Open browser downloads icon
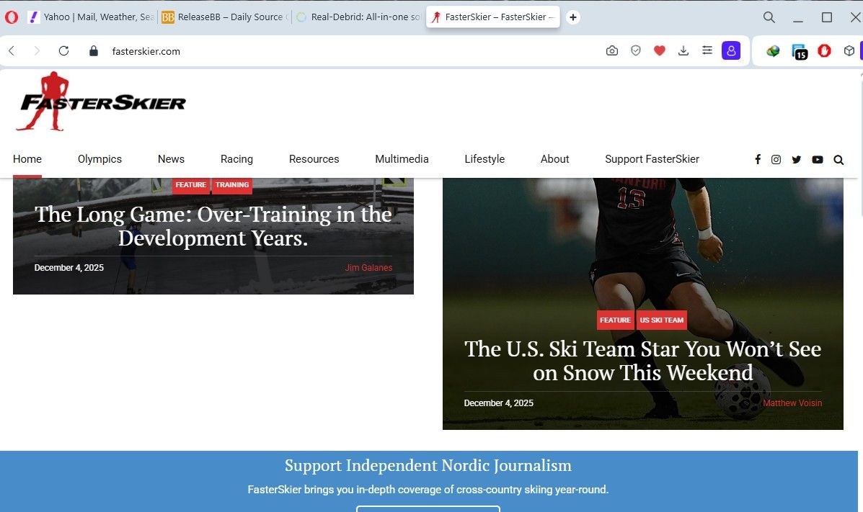This screenshot has width=863, height=512. coord(683,51)
